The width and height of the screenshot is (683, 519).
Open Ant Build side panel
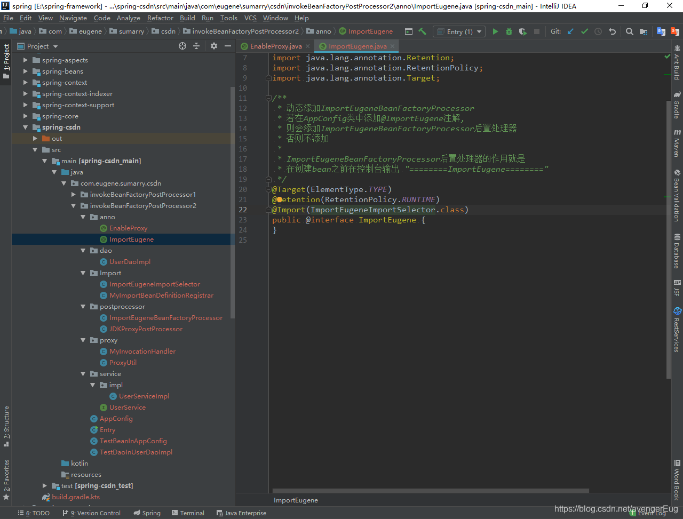[677, 63]
